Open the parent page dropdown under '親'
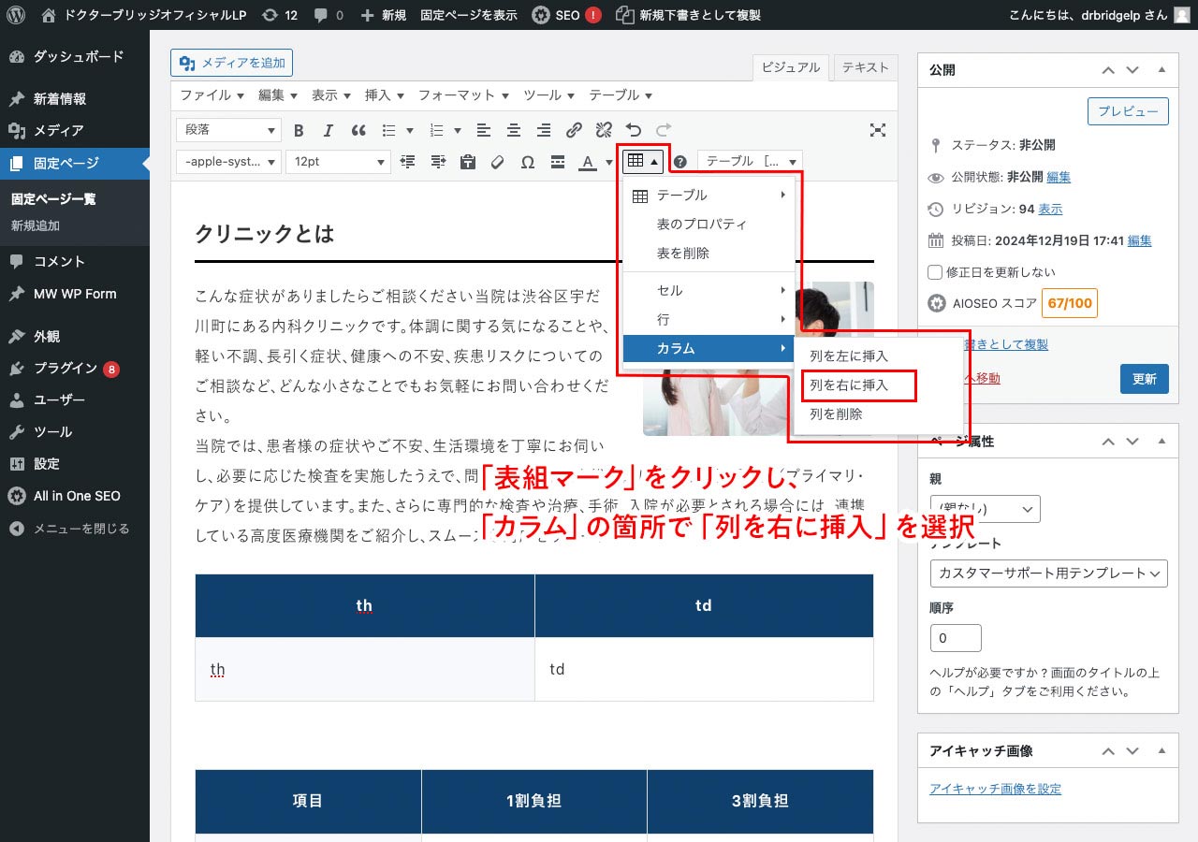This screenshot has width=1198, height=842. pos(985,509)
